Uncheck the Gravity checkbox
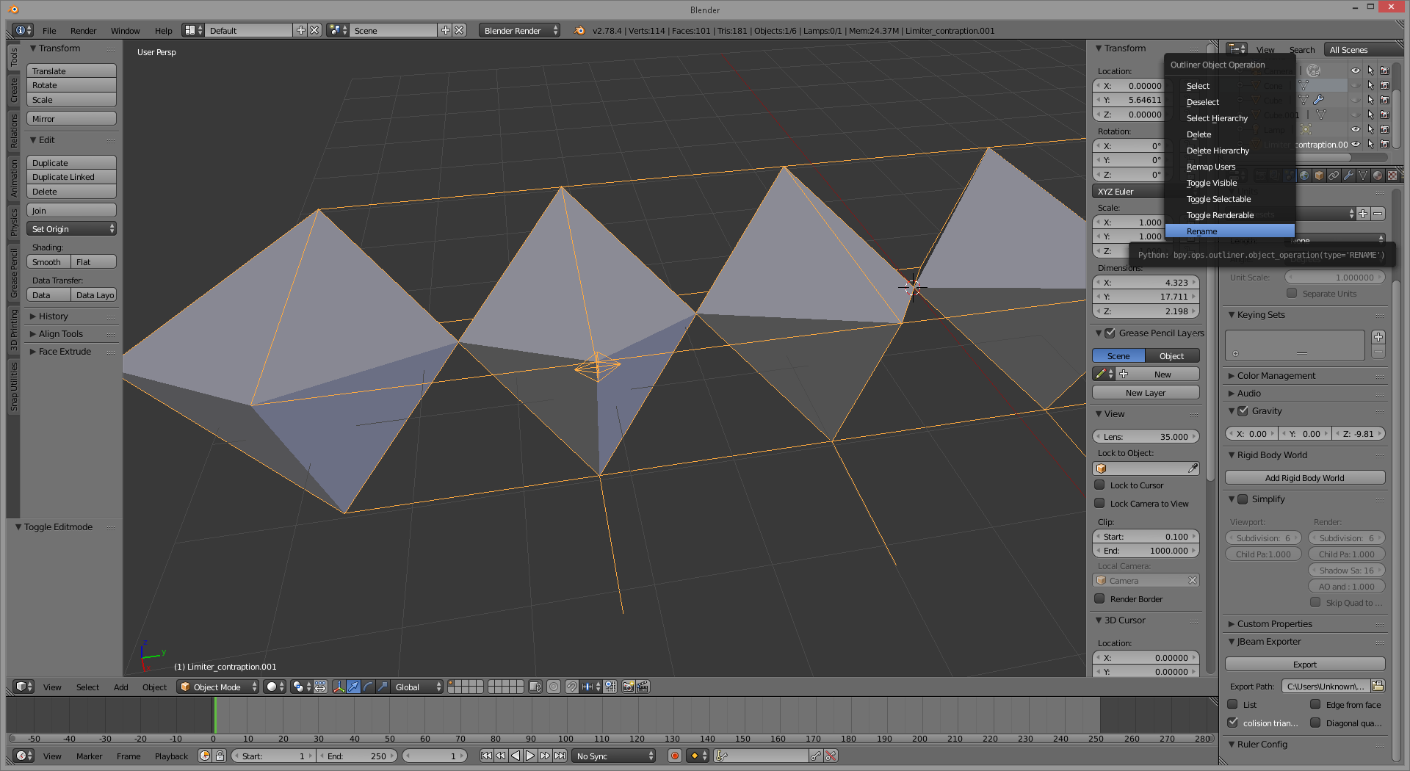 [1243, 411]
